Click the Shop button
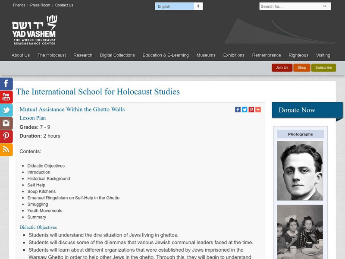Image resolution: width=345 pixels, height=259 pixels. coord(301,68)
